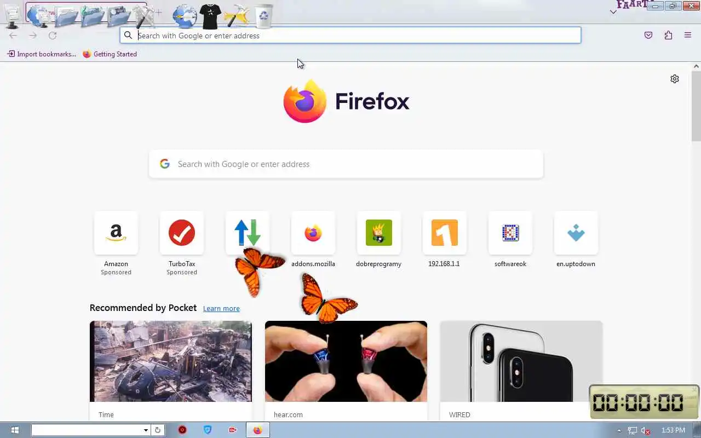Screen dimensions: 701x438
Task: Click the Sponsored label under Amazon
Action: point(116,273)
